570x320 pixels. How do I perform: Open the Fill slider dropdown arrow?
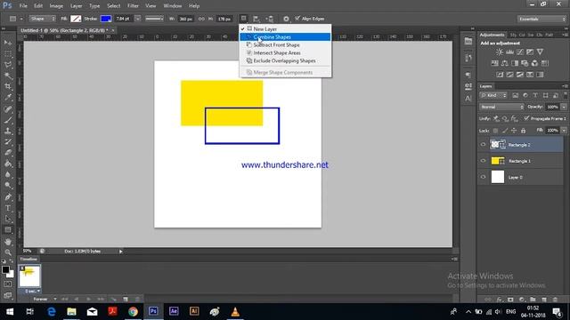(564, 131)
